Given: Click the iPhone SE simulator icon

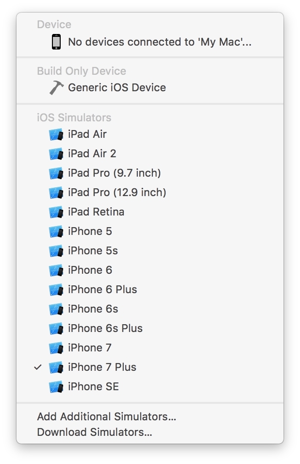Looking at the screenshot, I should pyautogui.click(x=56, y=387).
